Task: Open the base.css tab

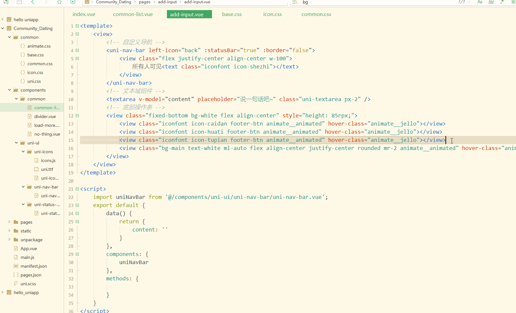Action: pyautogui.click(x=232, y=14)
